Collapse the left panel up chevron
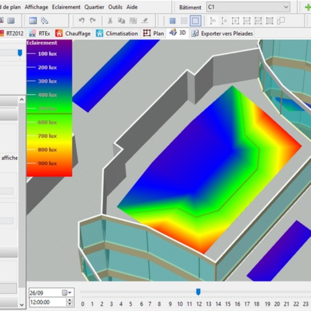This screenshot has width=311, height=311. 22,100
